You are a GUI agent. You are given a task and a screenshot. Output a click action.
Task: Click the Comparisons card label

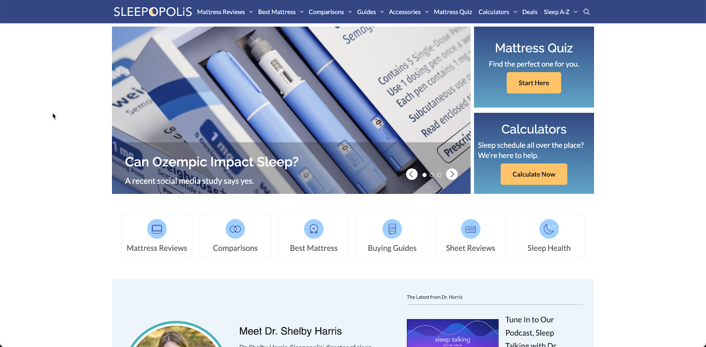pos(235,248)
